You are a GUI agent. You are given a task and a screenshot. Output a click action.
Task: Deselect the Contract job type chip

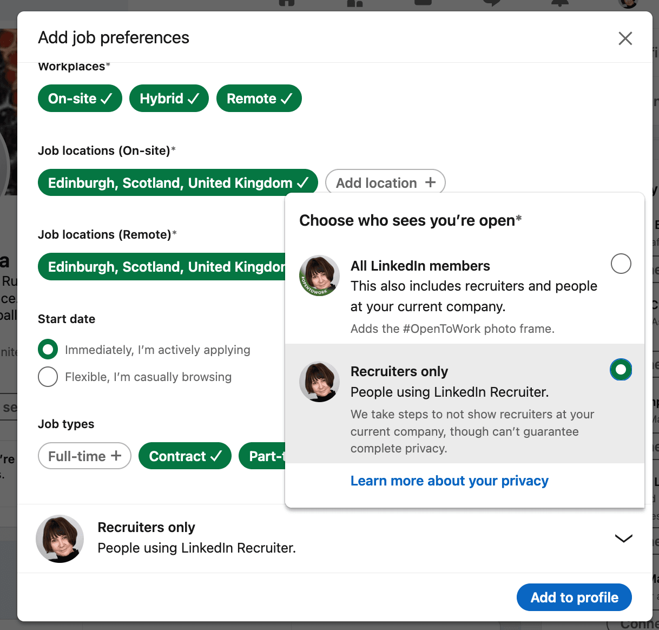tap(185, 456)
